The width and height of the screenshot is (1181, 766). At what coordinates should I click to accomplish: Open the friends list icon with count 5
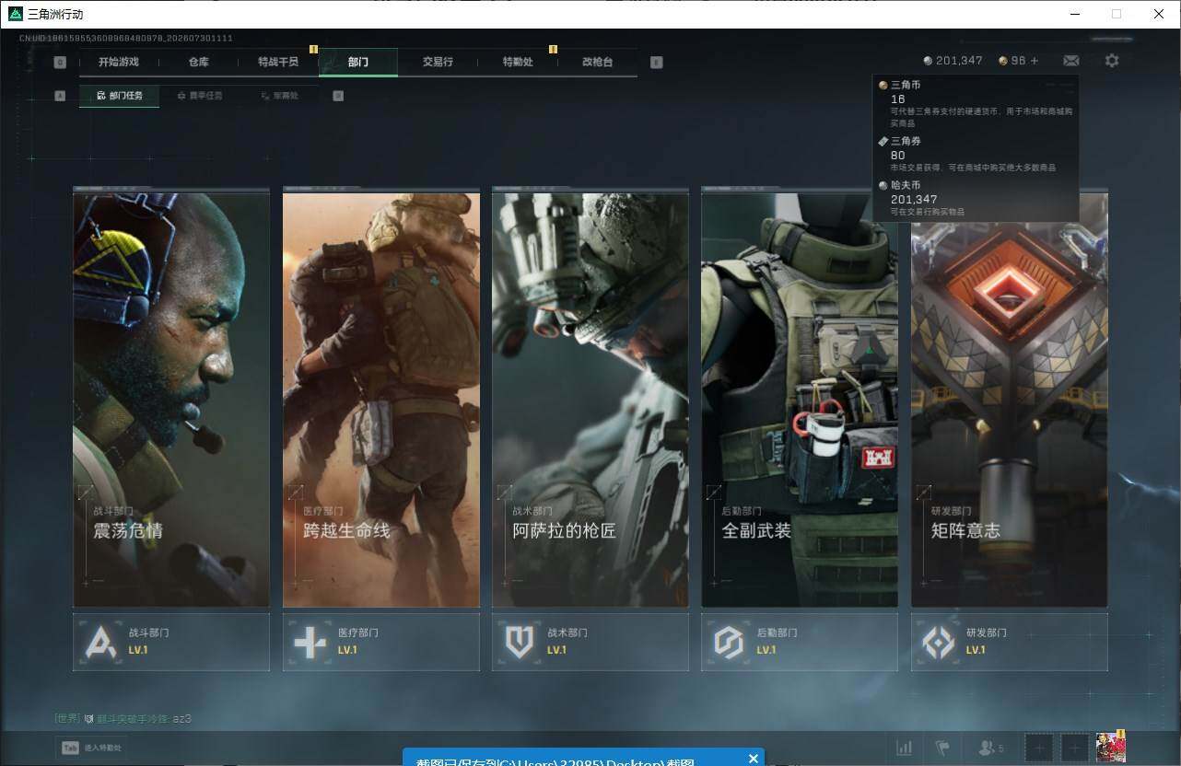[x=991, y=748]
